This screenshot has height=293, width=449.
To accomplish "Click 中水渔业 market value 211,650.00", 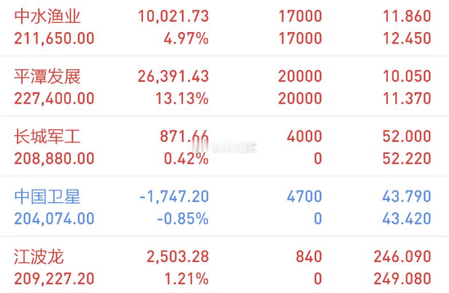I will click(54, 38).
